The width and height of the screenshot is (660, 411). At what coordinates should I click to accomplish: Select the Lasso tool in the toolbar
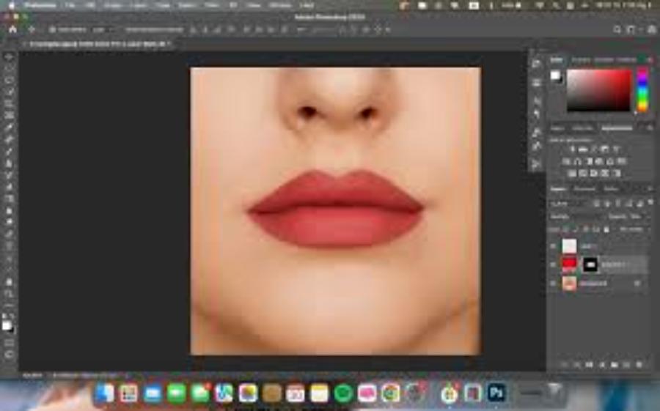point(10,80)
